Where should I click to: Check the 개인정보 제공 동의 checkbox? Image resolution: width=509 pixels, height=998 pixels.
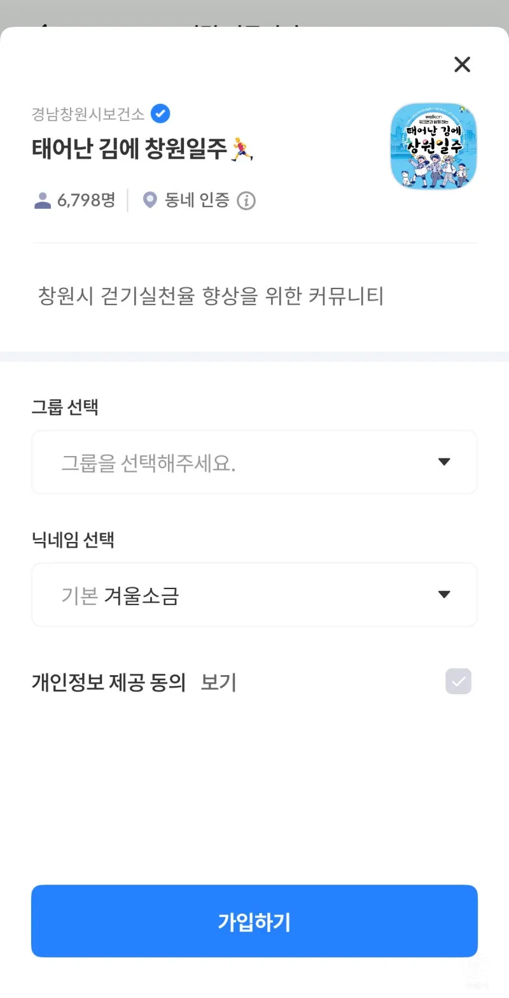coord(458,681)
